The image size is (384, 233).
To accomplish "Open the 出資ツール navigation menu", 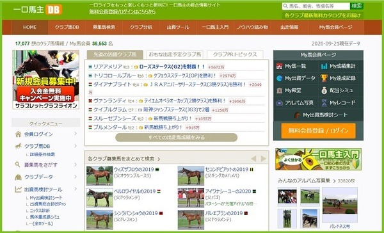I will point(178,27).
